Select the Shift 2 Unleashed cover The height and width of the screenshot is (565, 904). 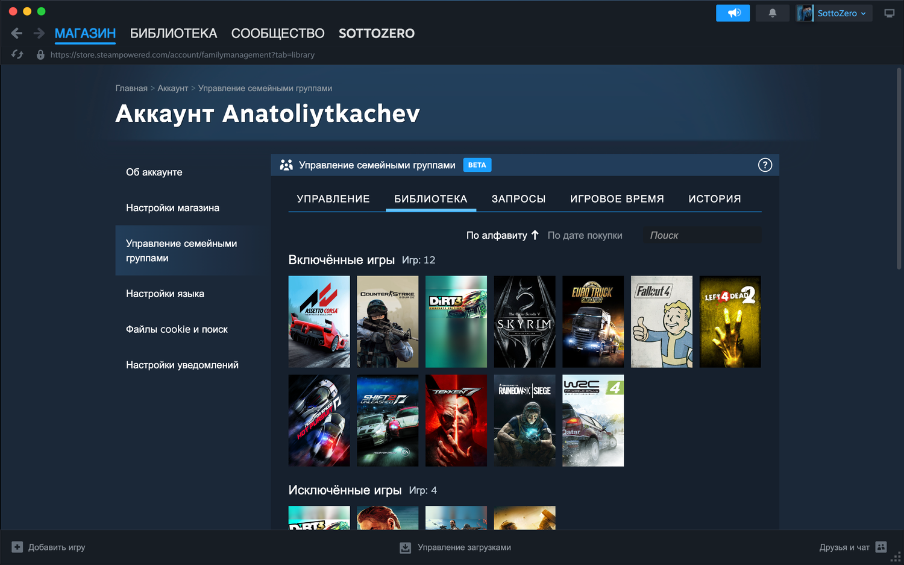point(388,421)
